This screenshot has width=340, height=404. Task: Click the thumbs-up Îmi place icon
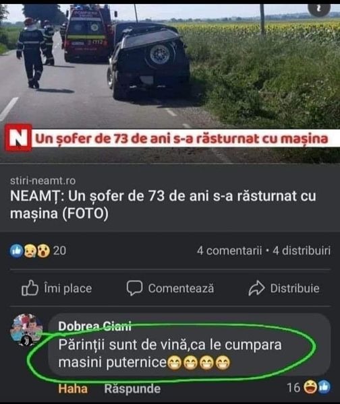(x=30, y=288)
